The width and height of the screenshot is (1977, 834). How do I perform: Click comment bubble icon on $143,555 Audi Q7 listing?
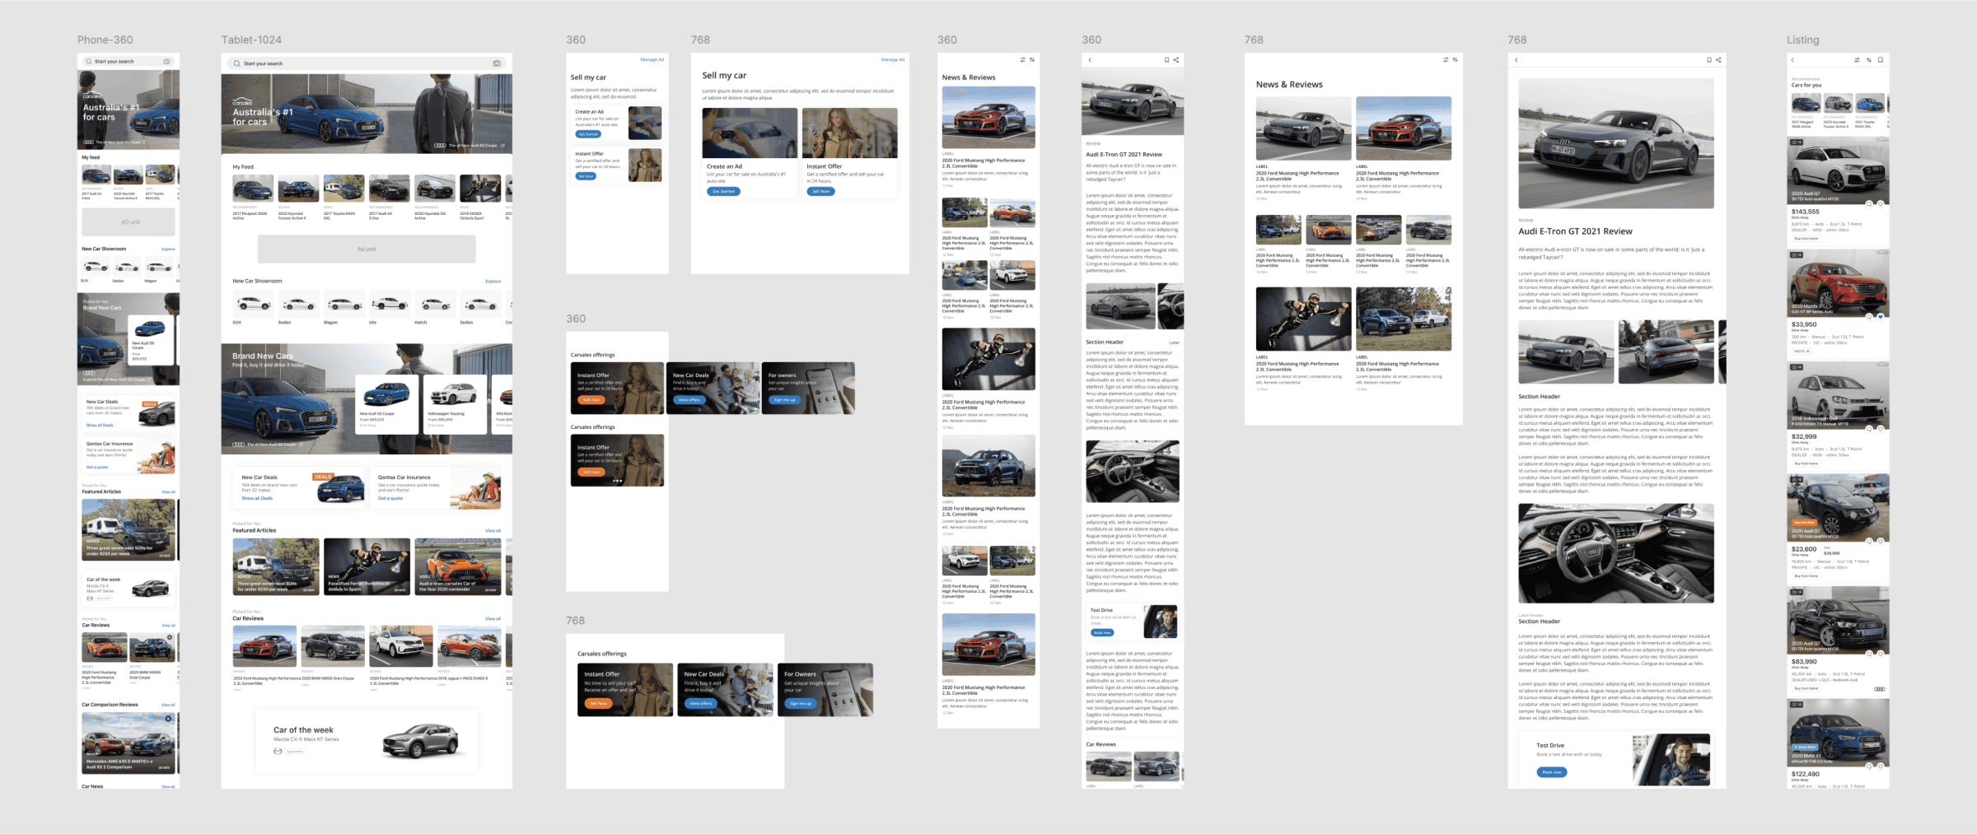click(1869, 203)
